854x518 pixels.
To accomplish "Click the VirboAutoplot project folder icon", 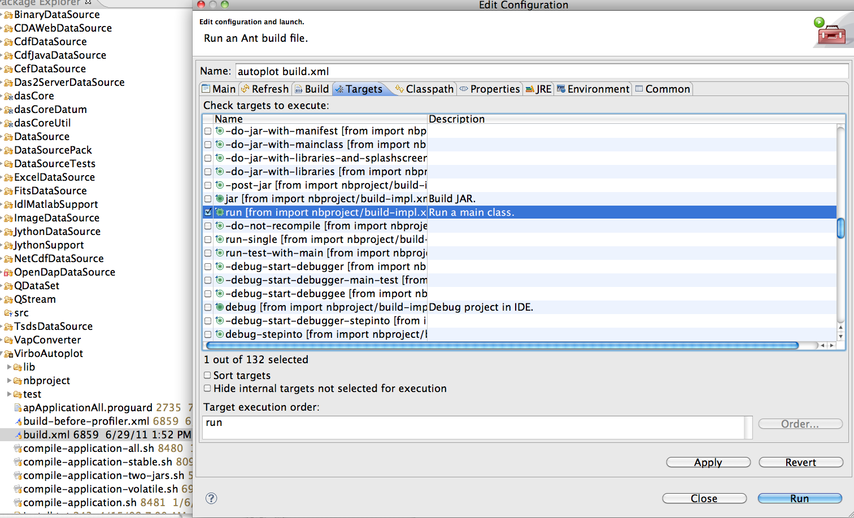I will pos(8,354).
